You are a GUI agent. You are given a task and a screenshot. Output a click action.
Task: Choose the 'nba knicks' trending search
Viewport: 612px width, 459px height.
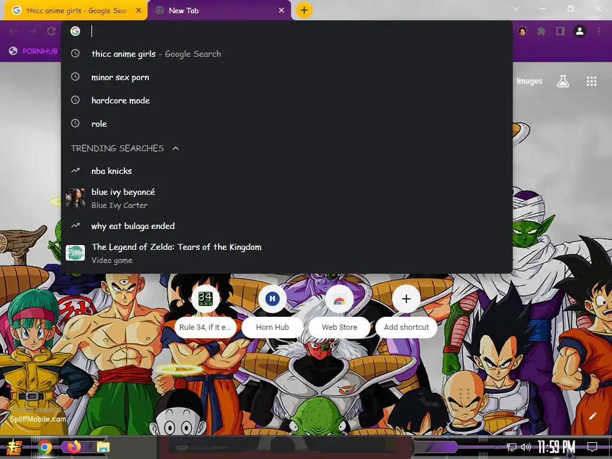click(287, 171)
